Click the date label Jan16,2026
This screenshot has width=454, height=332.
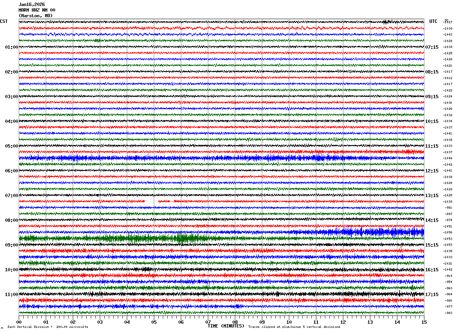tap(32, 4)
